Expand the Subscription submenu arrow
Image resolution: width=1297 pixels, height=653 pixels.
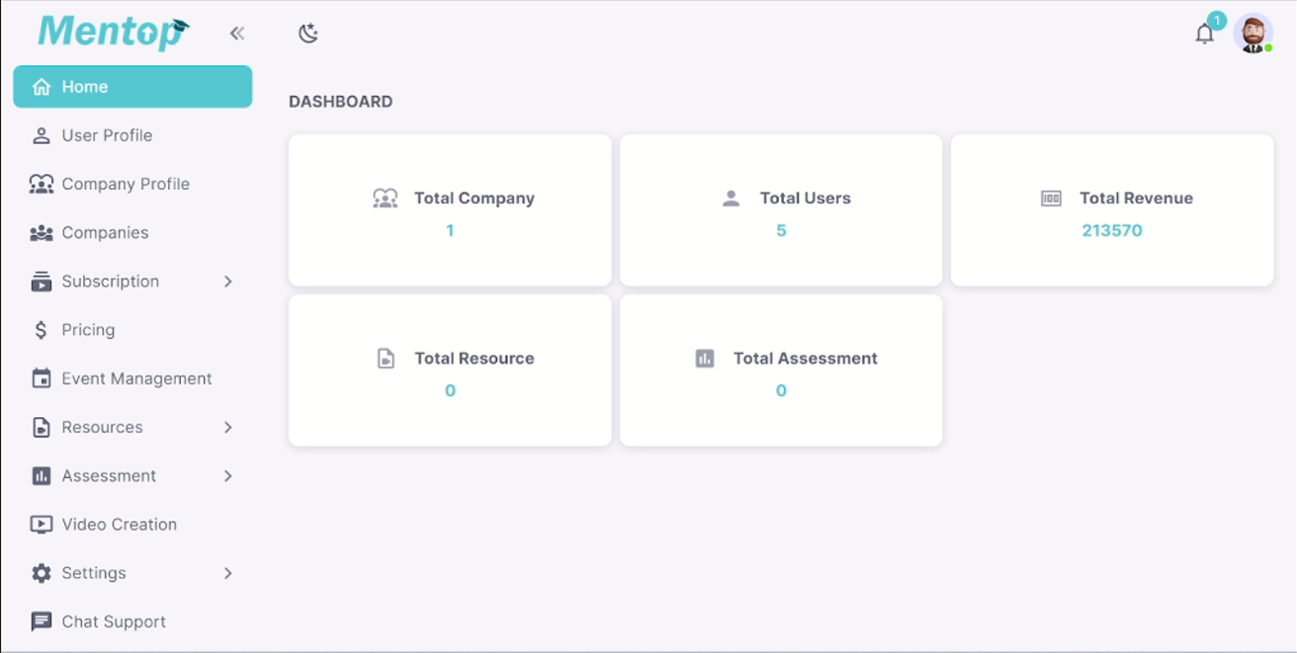coord(228,282)
